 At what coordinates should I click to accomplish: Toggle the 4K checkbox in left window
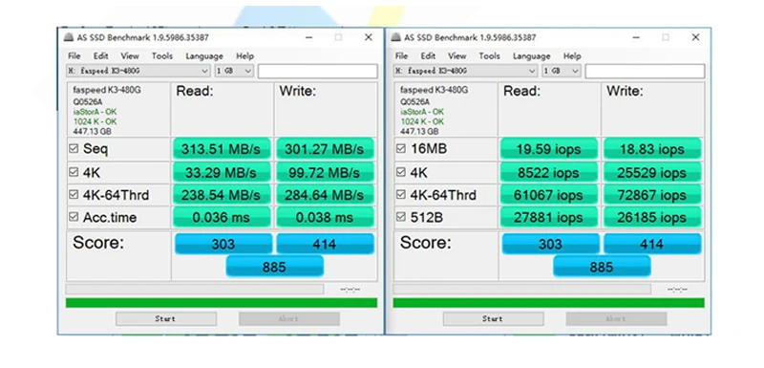[74, 172]
